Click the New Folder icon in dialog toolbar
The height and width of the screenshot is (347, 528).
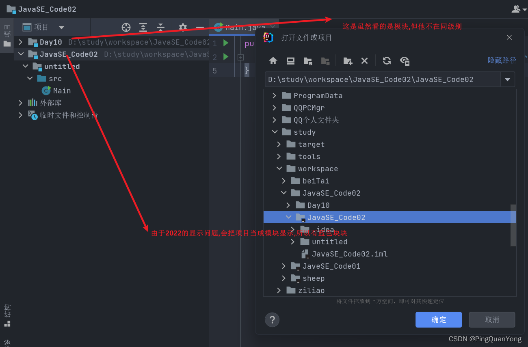pyautogui.click(x=348, y=60)
